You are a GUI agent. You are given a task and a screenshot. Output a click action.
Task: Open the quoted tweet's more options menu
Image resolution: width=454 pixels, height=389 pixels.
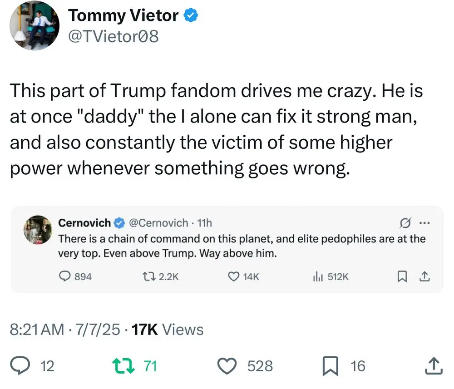(x=424, y=223)
